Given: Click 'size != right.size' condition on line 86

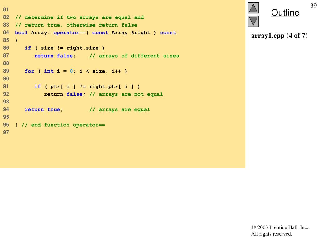Looking at the screenshot, I should point(70,48).
